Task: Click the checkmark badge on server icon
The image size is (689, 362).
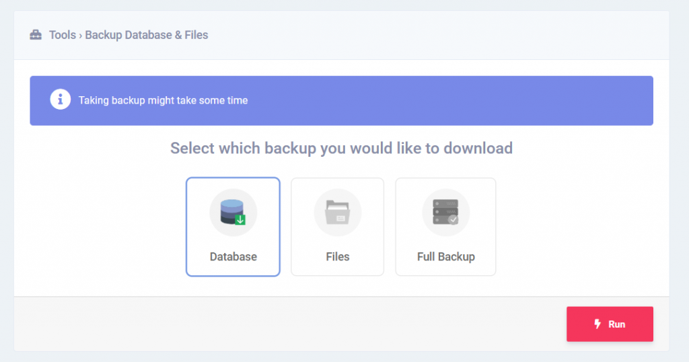Action: click(453, 219)
